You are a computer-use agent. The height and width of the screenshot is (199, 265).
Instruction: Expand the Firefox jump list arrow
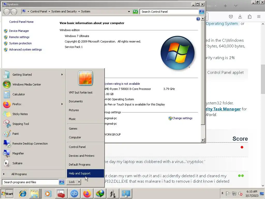(62, 104)
